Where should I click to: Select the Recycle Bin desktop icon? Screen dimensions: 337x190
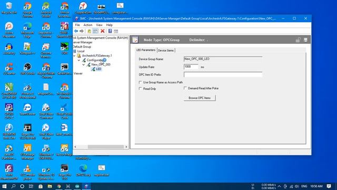point(9,8)
